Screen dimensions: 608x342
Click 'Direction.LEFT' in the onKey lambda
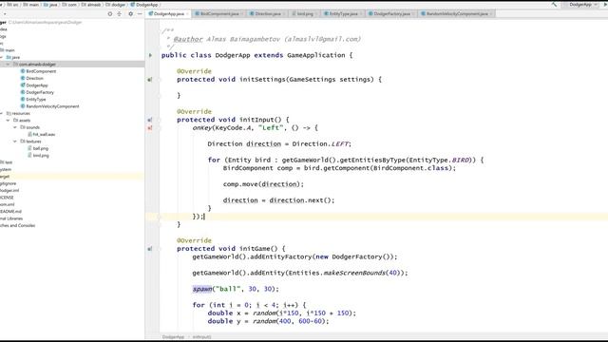[x=320, y=143]
